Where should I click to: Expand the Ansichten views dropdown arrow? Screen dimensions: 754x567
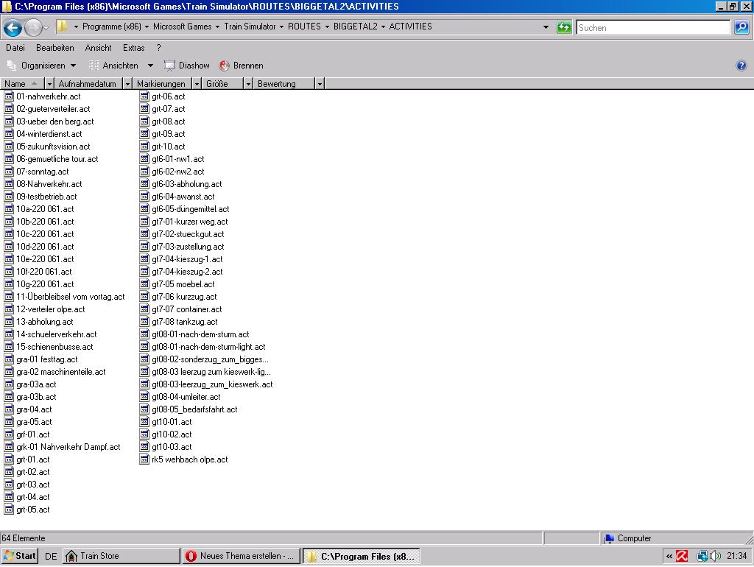150,66
